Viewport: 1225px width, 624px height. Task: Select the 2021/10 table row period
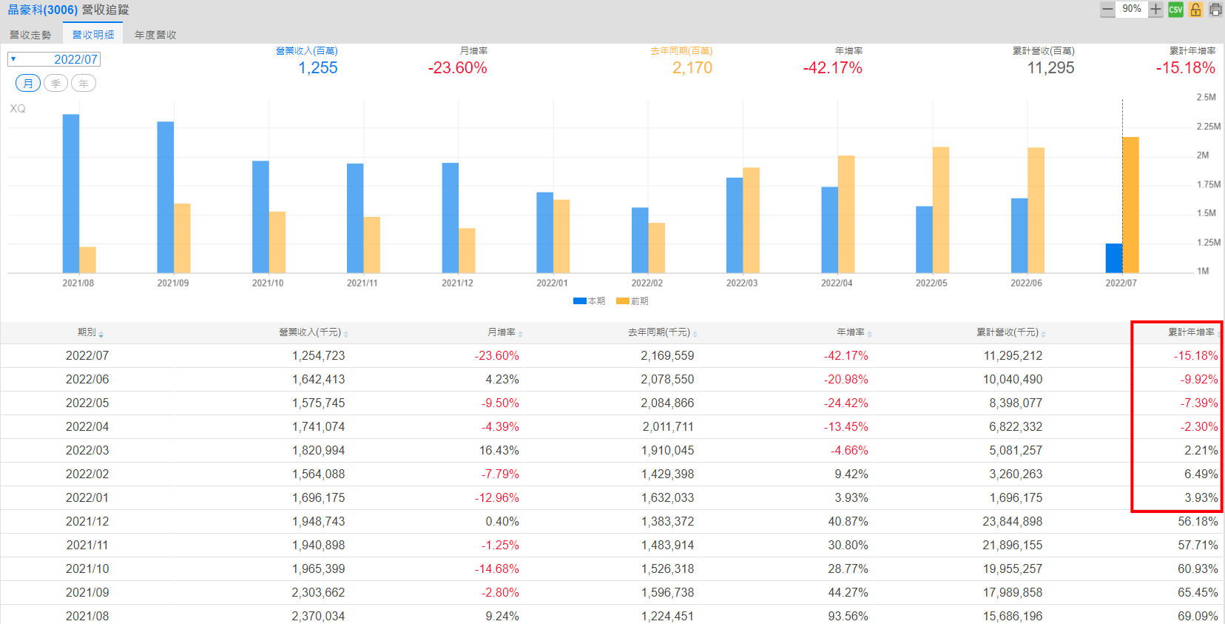tap(87, 569)
